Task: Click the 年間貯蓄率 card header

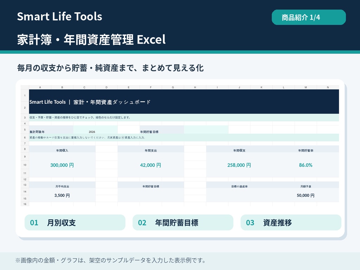Action: coord(306,149)
